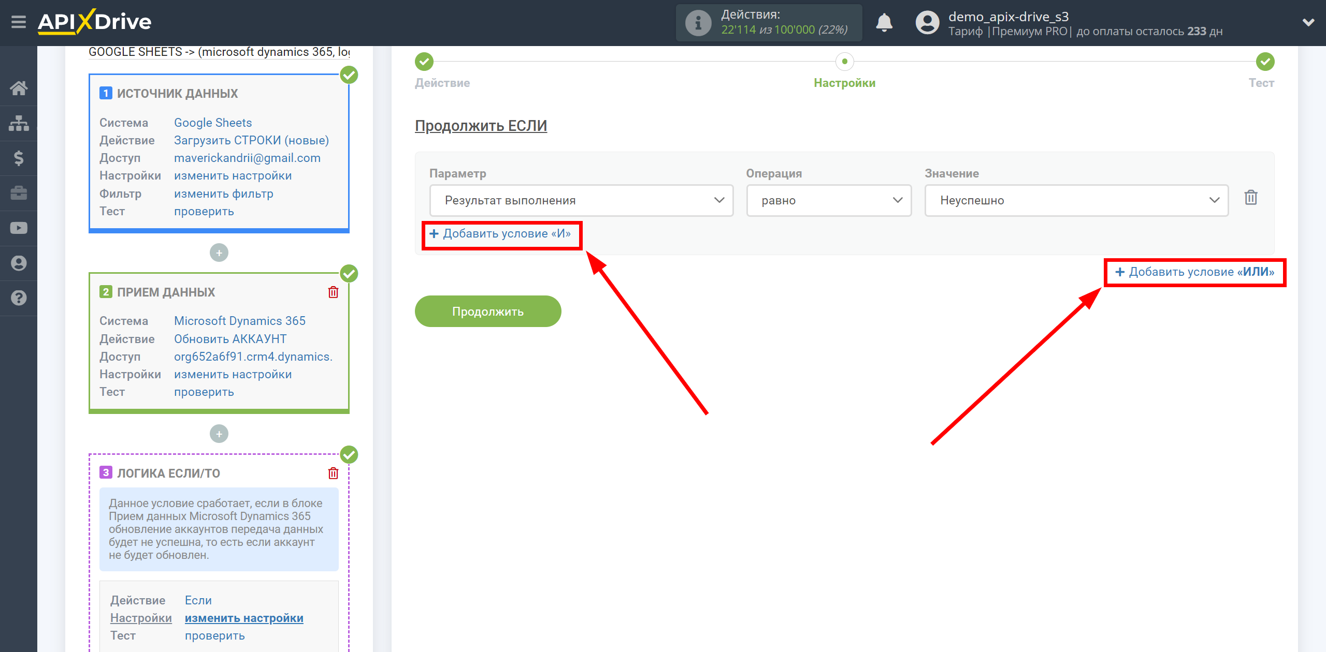Delete the Логика ЕСЛИ/ТО block

333,473
